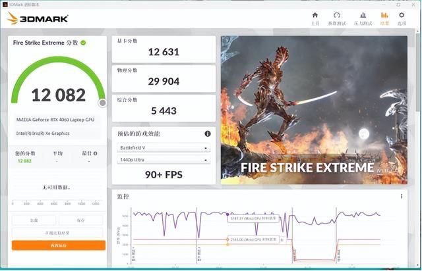This screenshot has width=422, height=271.
Task: Open the Stress Tests (压力测试) icon
Action: tap(363, 16)
